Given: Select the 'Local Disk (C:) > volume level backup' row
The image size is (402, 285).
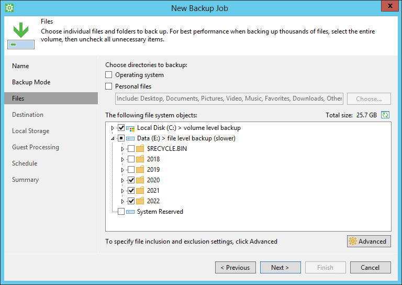Looking at the screenshot, I should tap(189, 128).
